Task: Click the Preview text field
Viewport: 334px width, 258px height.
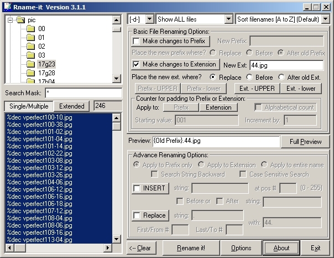Action: click(x=216, y=141)
